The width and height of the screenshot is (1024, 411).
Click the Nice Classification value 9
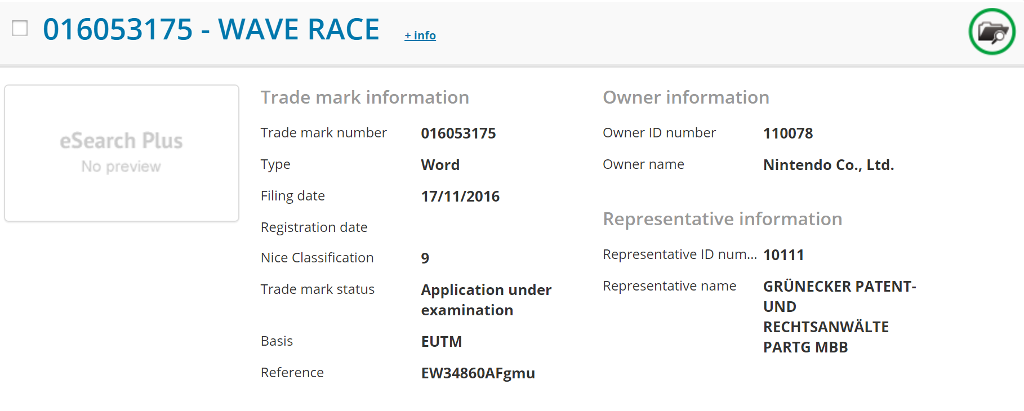pyautogui.click(x=425, y=258)
